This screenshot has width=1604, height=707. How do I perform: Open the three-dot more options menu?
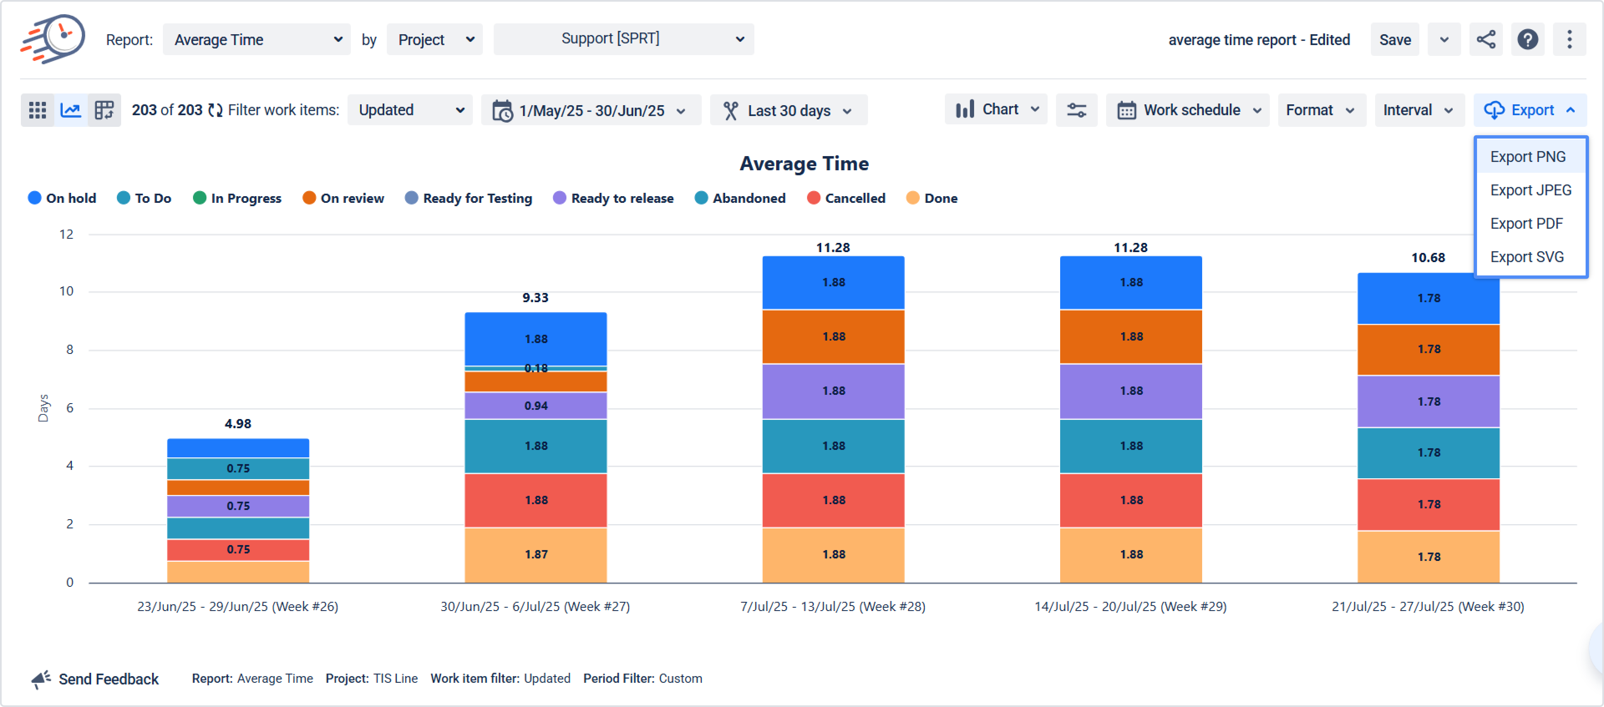1569,40
